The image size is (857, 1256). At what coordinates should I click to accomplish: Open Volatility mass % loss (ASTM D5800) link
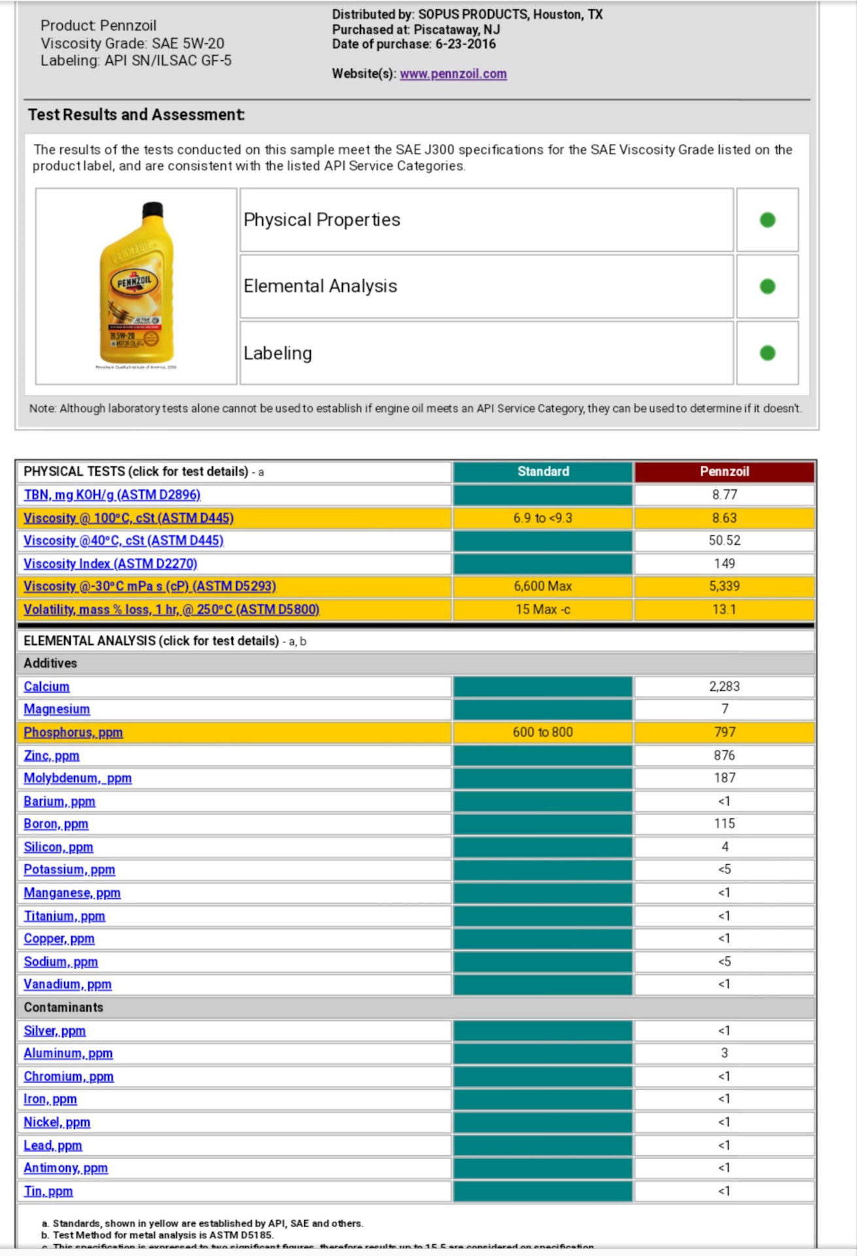pyautogui.click(x=171, y=610)
